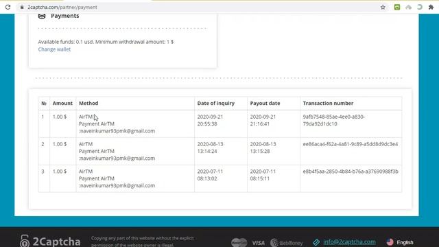Click the padlock site info icon
Viewport: 439px width, 247px height.
click(22, 8)
